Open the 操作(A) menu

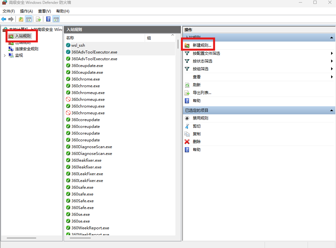tap(26, 11)
